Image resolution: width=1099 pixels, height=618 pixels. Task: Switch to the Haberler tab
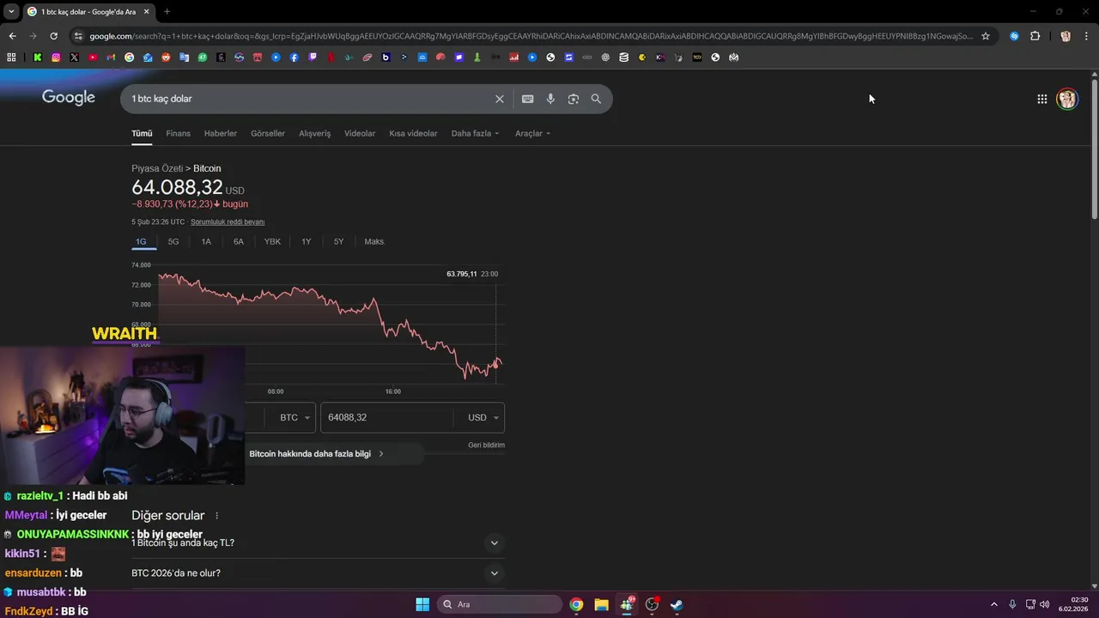221,133
